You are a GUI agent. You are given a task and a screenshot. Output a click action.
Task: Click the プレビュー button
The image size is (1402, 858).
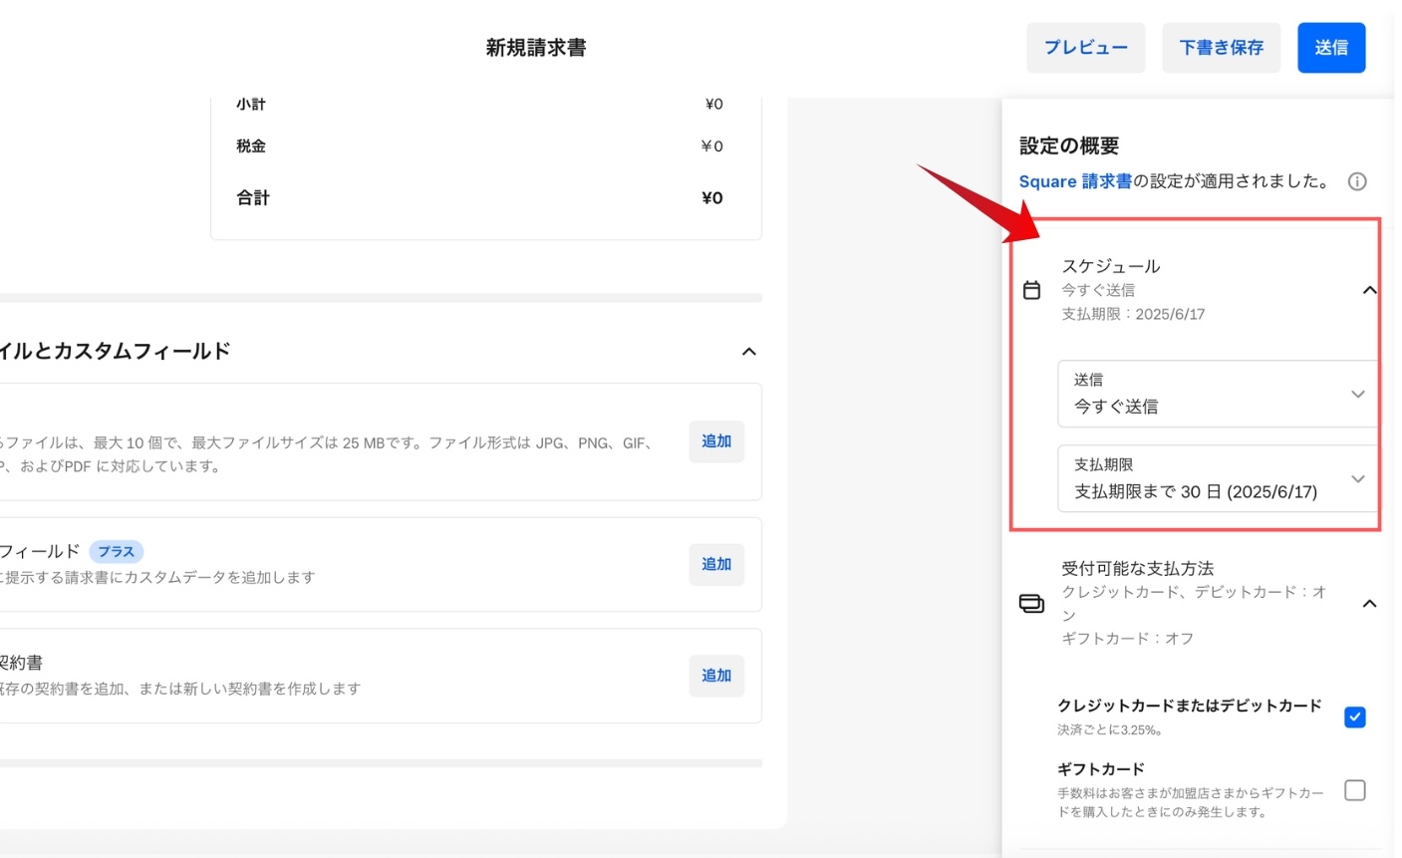point(1086,48)
